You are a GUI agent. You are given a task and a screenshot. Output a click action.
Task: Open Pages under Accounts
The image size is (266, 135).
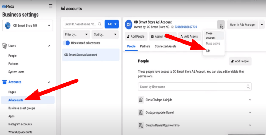[x=12, y=92]
